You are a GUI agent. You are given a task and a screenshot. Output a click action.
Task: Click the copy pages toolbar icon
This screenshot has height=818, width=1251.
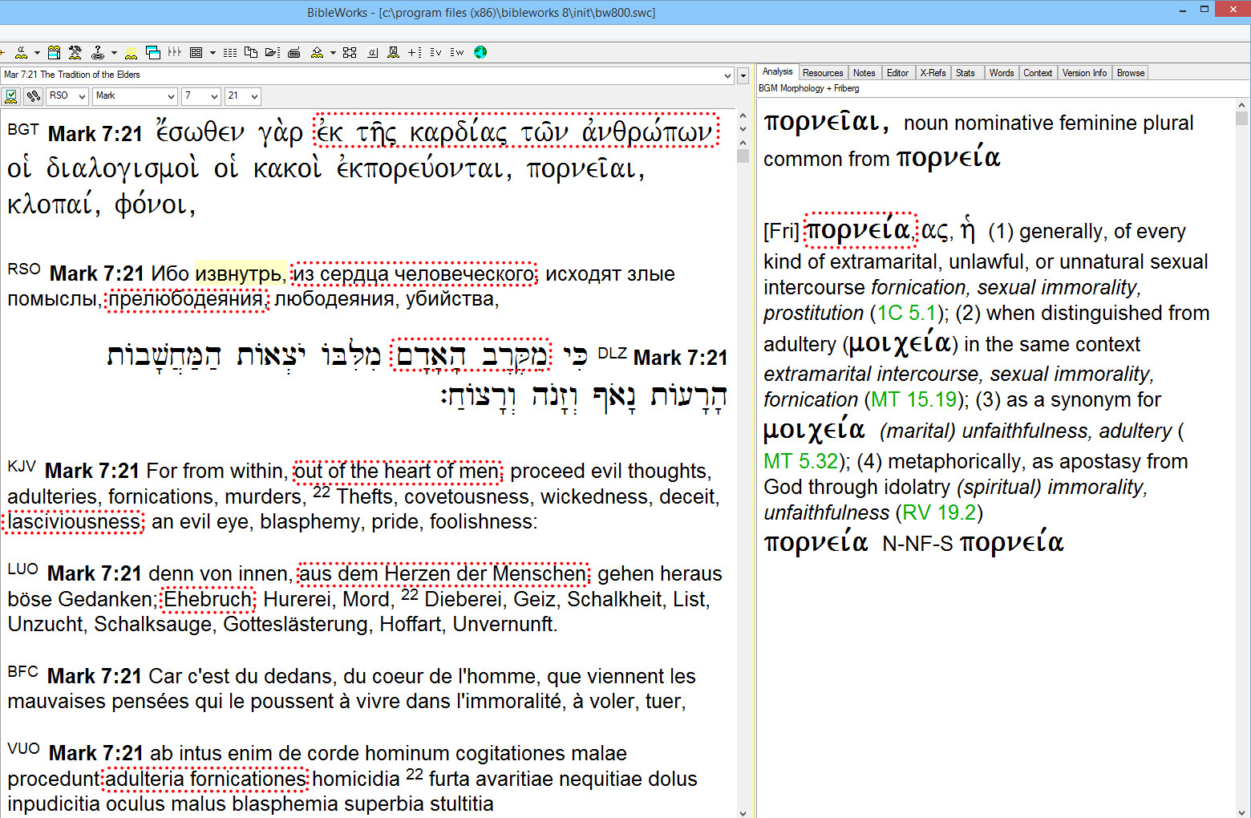point(251,53)
